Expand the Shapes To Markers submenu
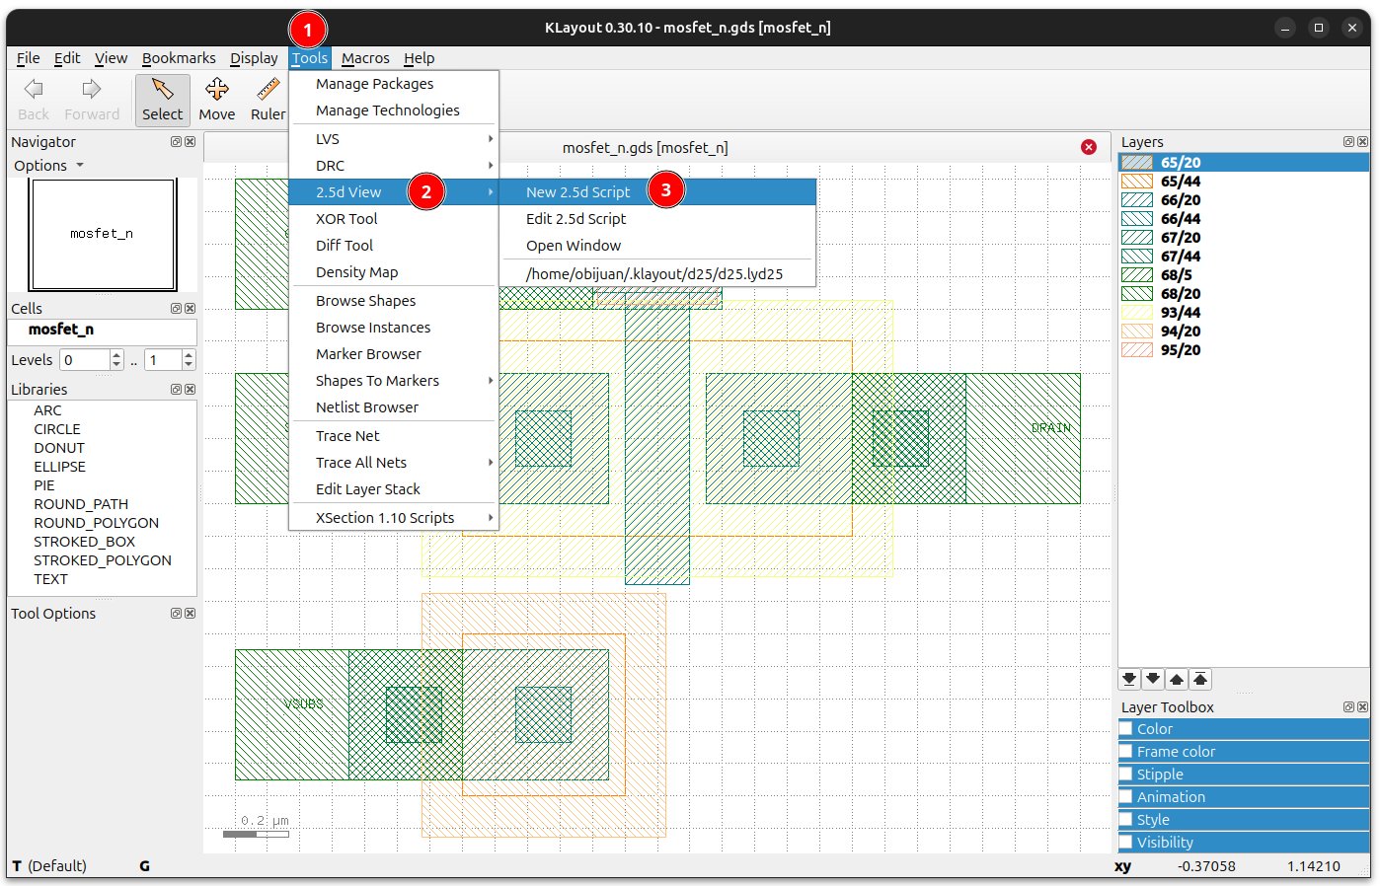1381x886 pixels. tap(394, 381)
